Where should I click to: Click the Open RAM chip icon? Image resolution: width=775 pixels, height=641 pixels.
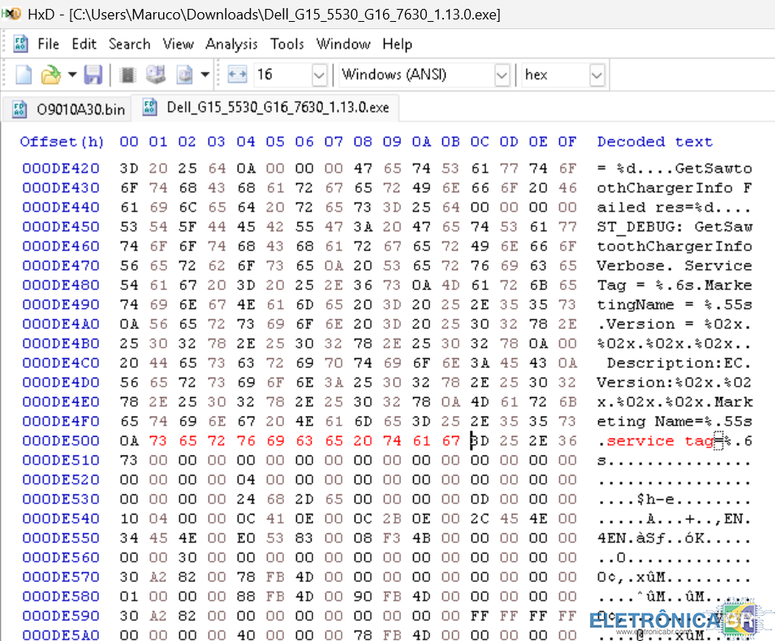[127, 75]
